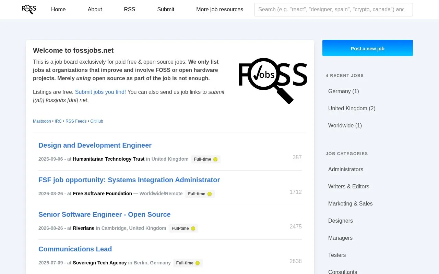Click the FOSS jobs logo in header

click(29, 9)
